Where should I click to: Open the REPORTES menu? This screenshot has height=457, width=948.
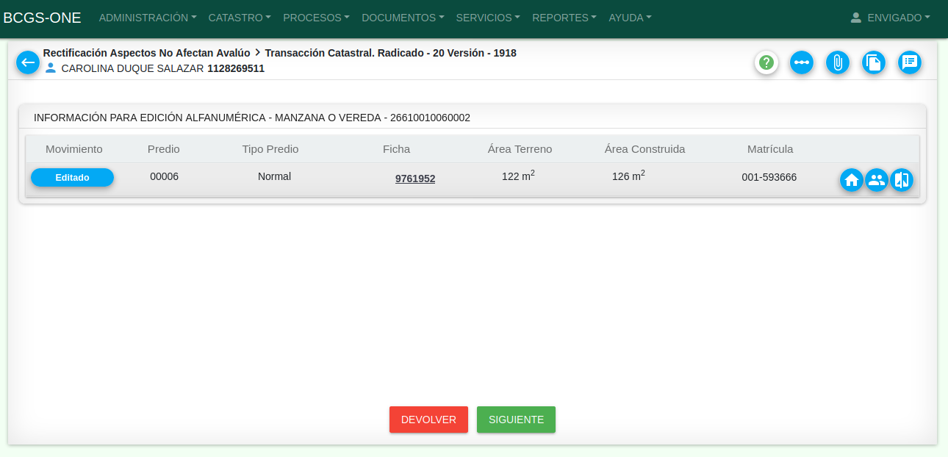(x=564, y=18)
